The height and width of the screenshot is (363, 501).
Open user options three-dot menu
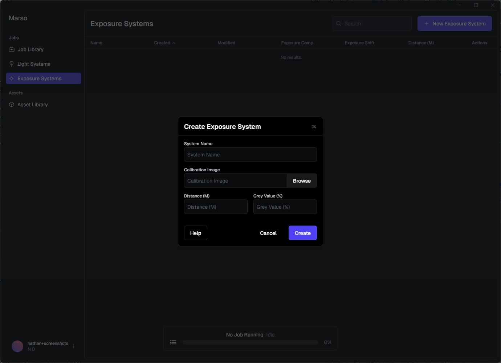click(x=73, y=346)
